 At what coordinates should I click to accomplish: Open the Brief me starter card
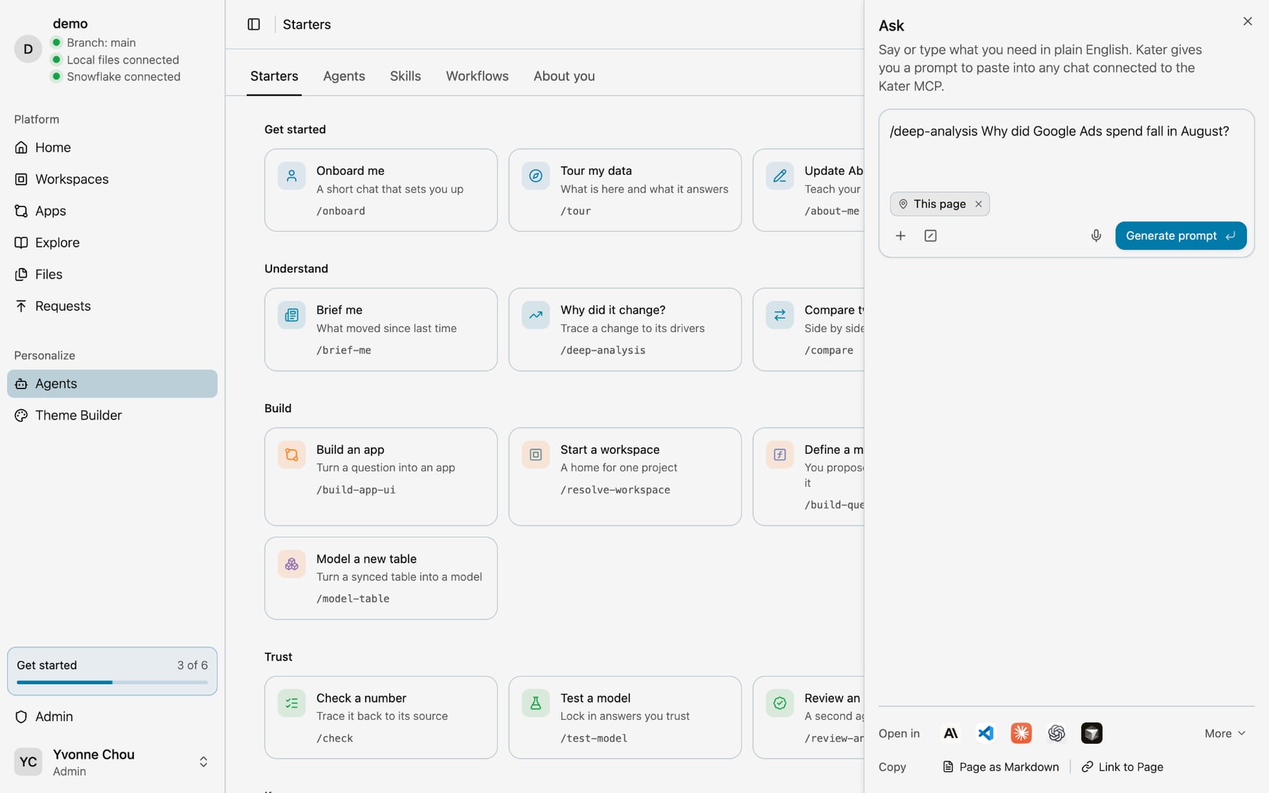tap(381, 329)
